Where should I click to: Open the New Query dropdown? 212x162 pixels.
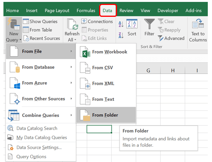14,30
